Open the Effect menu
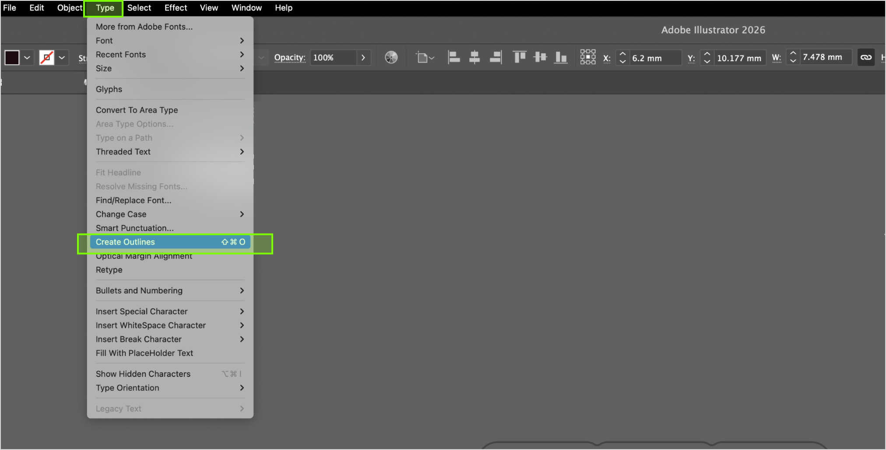Image resolution: width=886 pixels, height=450 pixels. tap(176, 8)
